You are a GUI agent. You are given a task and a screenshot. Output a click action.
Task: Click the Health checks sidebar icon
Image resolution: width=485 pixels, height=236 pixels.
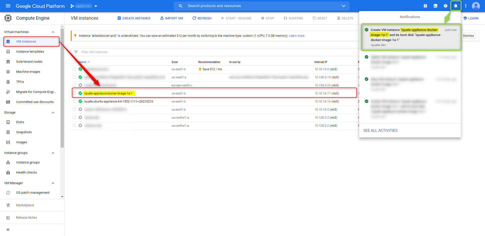point(8,173)
